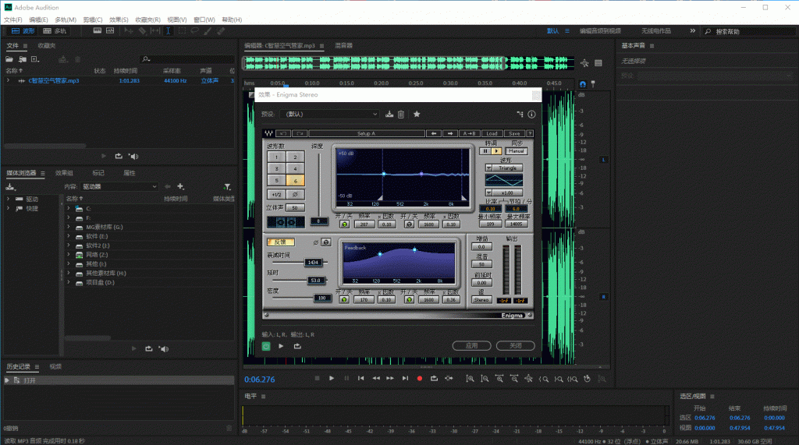Open the 文件(F) menu

pos(12,19)
